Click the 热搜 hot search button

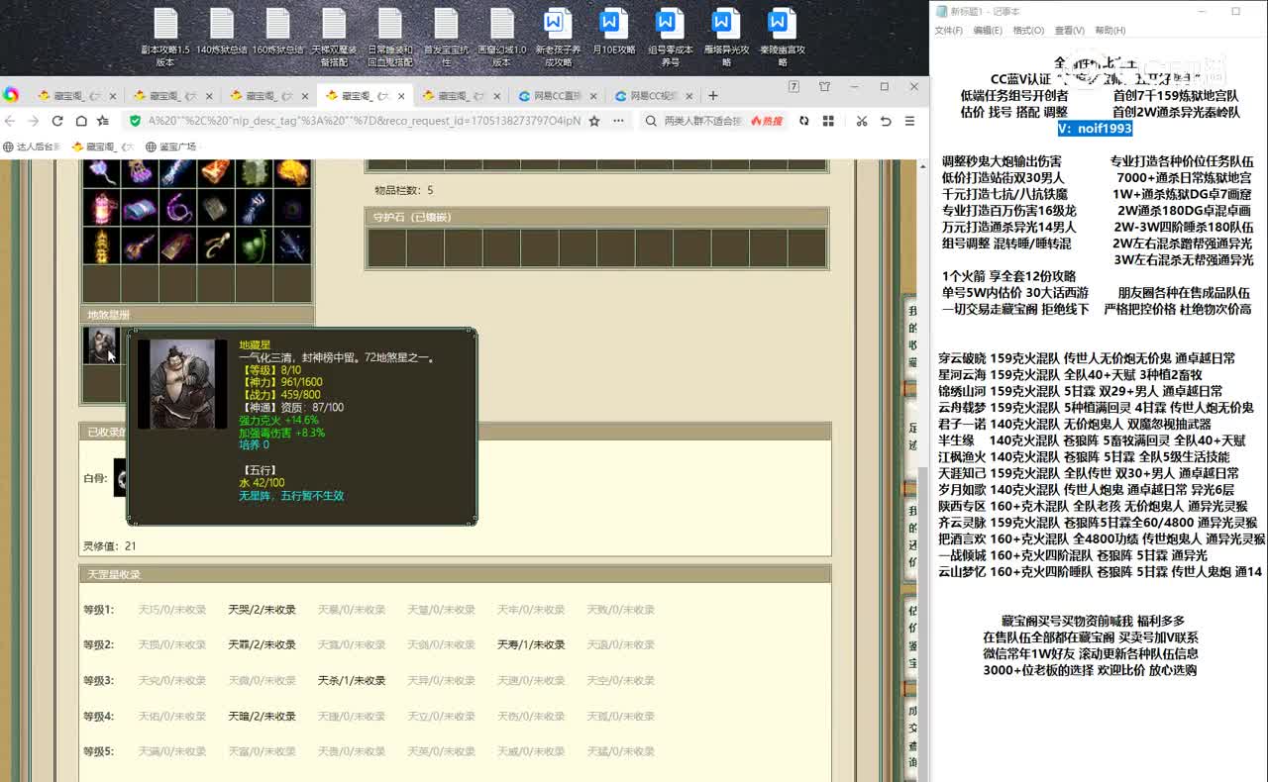[x=766, y=121]
